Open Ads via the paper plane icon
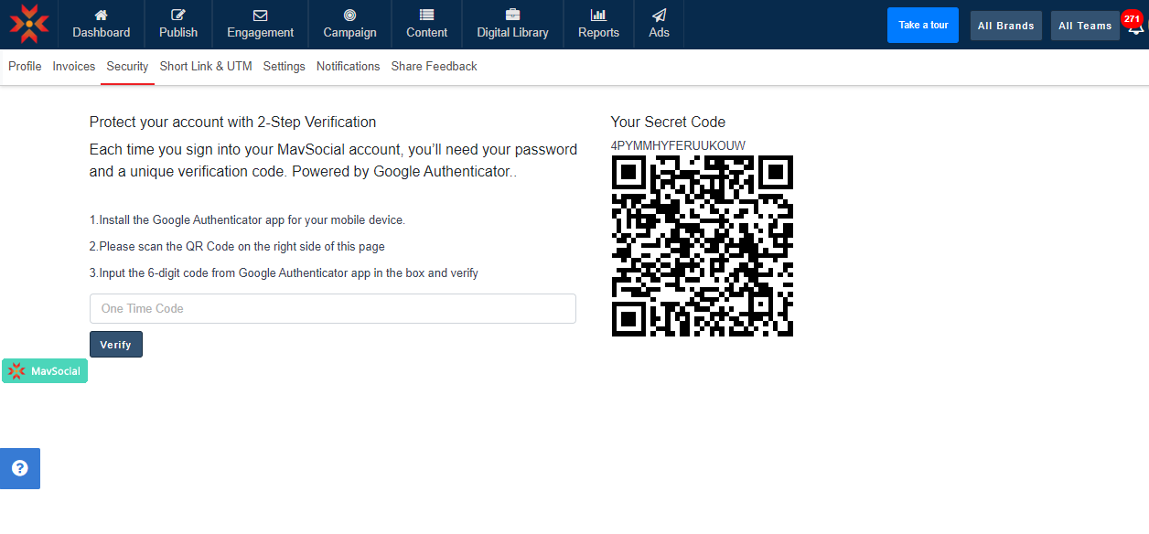 [x=659, y=15]
